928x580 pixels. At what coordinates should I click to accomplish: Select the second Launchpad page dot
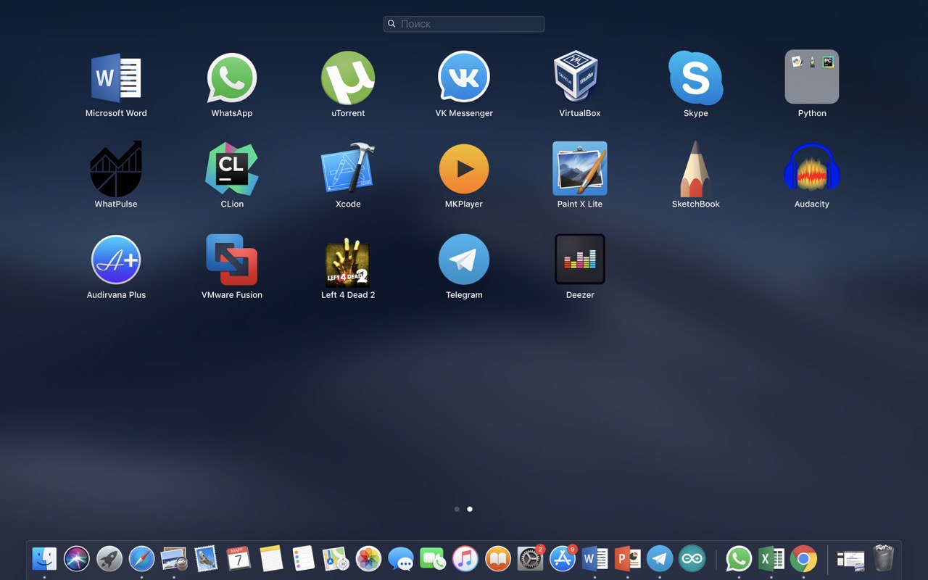pos(470,509)
